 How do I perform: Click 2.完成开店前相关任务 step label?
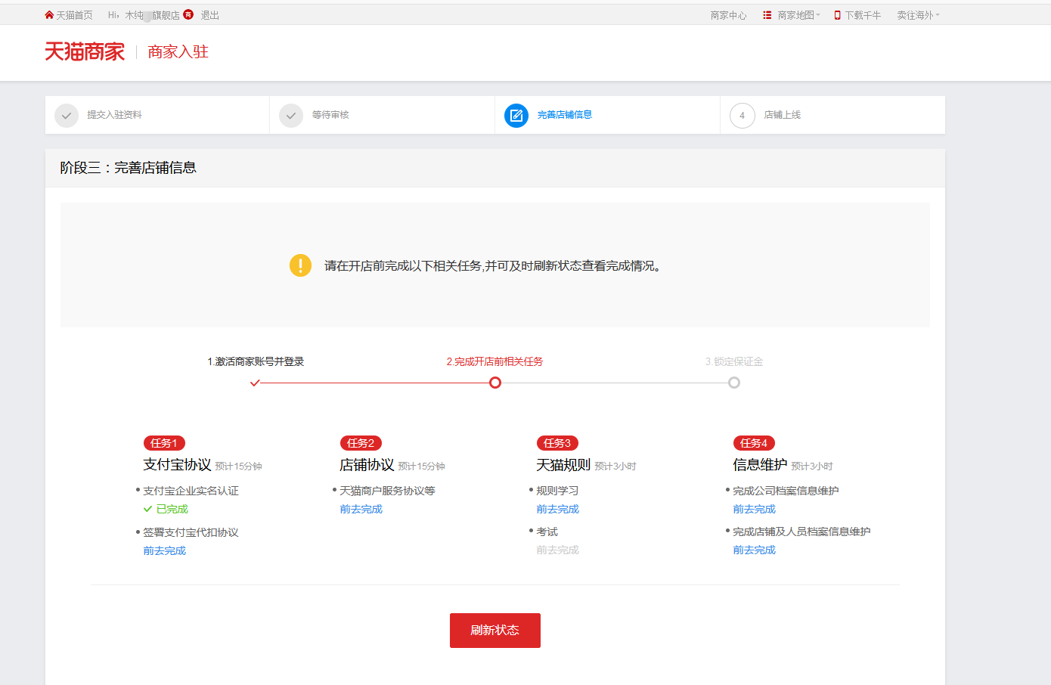[x=494, y=361]
